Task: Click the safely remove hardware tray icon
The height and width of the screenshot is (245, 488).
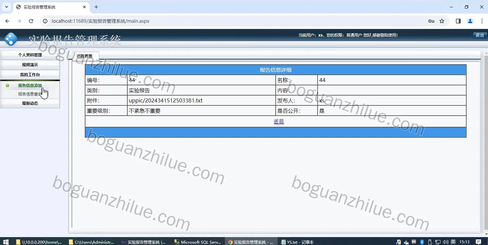Action: point(430,242)
